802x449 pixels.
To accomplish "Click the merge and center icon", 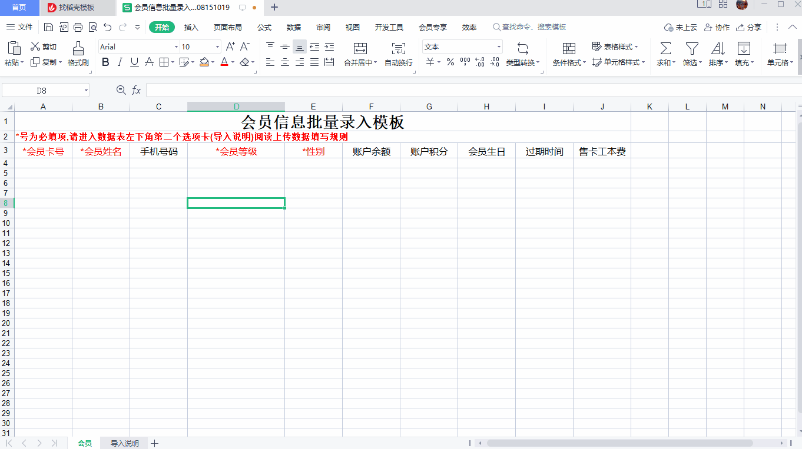I will 359,53.
